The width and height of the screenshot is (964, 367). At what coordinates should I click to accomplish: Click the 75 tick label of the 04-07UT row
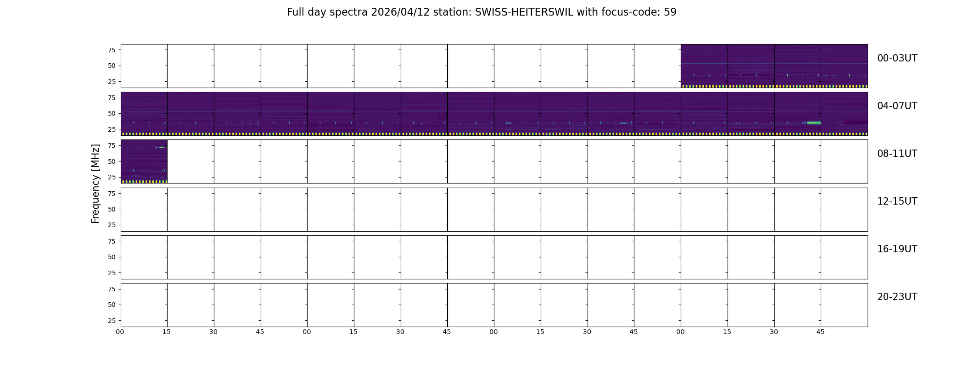click(112, 98)
